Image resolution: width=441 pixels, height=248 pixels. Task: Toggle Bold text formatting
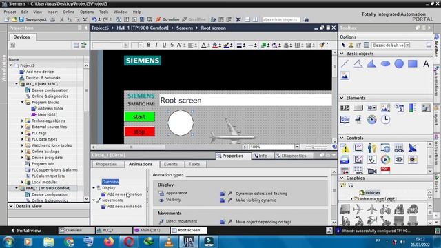pyautogui.click(x=149, y=45)
